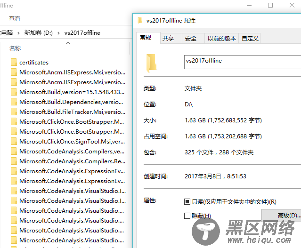Click the folder name field vs2017offline
The width and height of the screenshot is (301, 248).
click(243, 62)
